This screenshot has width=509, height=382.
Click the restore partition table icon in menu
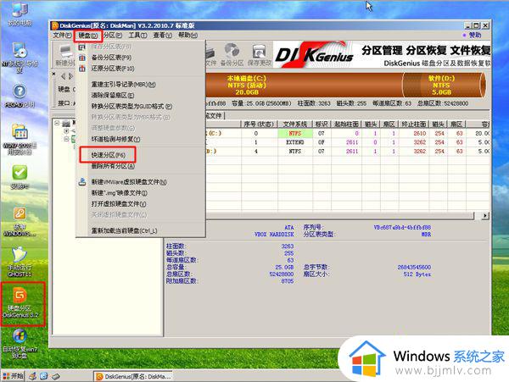click(x=82, y=69)
